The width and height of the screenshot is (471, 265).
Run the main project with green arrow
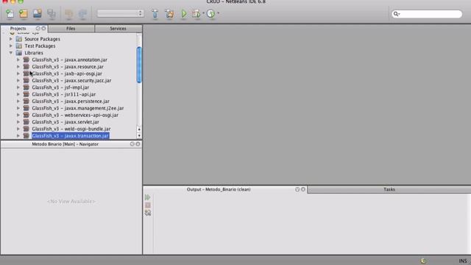tap(183, 13)
